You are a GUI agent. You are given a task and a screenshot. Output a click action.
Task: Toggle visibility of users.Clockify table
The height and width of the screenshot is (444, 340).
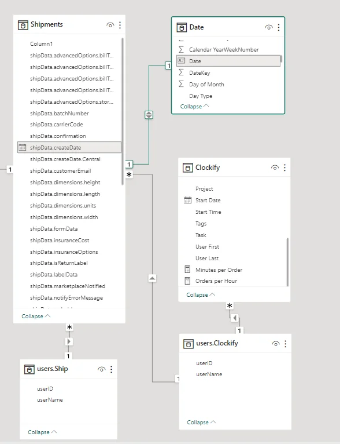[x=276, y=344]
